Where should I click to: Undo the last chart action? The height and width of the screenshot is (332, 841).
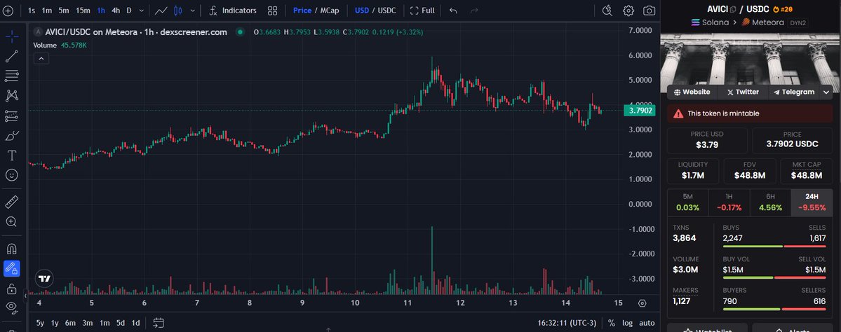453,11
